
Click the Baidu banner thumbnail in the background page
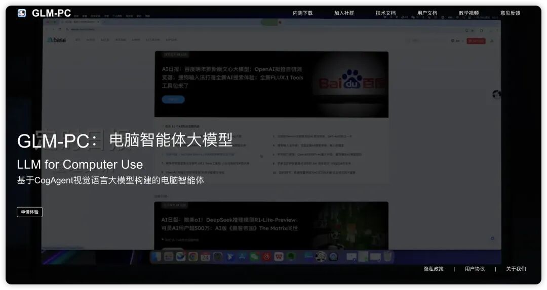350,83
